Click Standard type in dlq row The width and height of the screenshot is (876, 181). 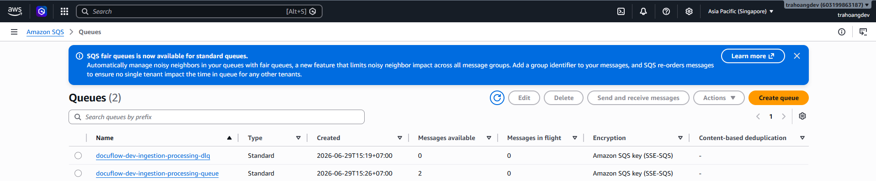point(261,156)
